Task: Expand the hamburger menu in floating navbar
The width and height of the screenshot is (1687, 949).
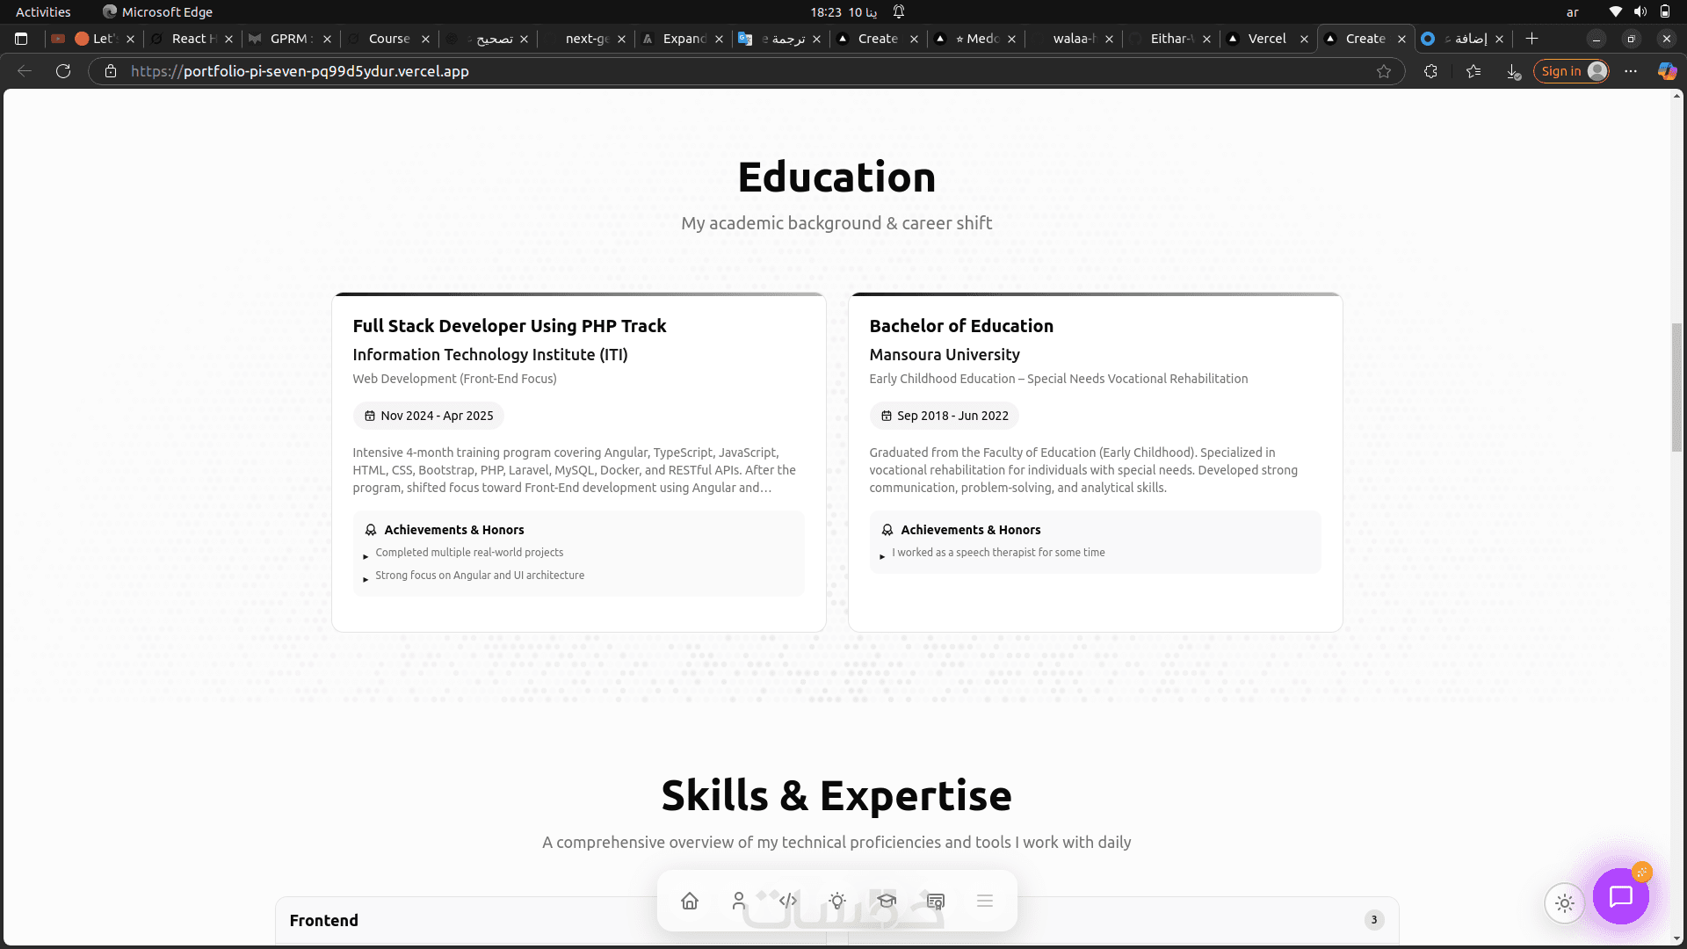Action: point(985,901)
